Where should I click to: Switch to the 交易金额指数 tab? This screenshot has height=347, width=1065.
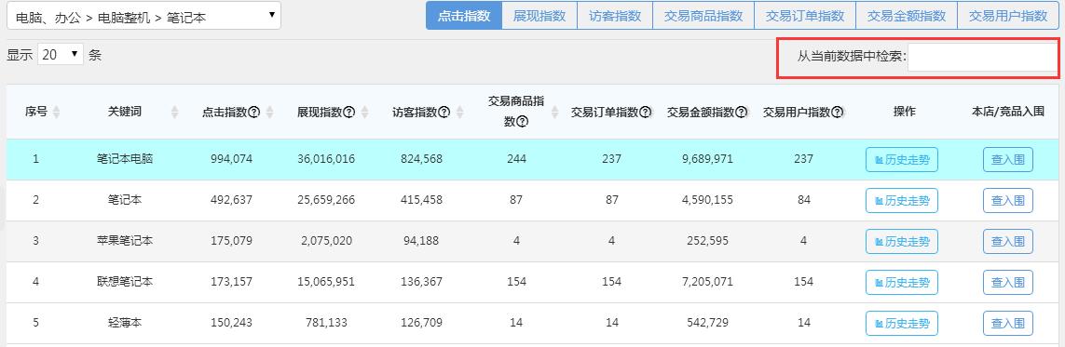pos(907,16)
